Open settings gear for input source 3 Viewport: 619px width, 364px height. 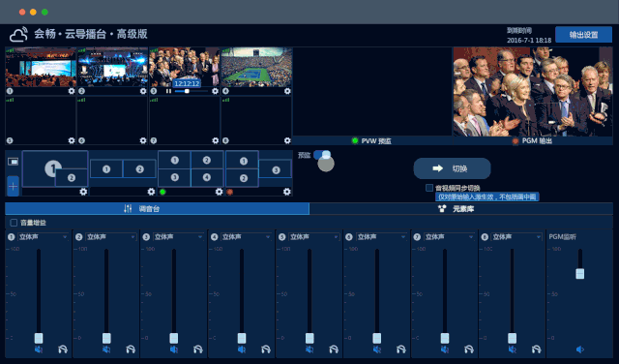pos(215,91)
